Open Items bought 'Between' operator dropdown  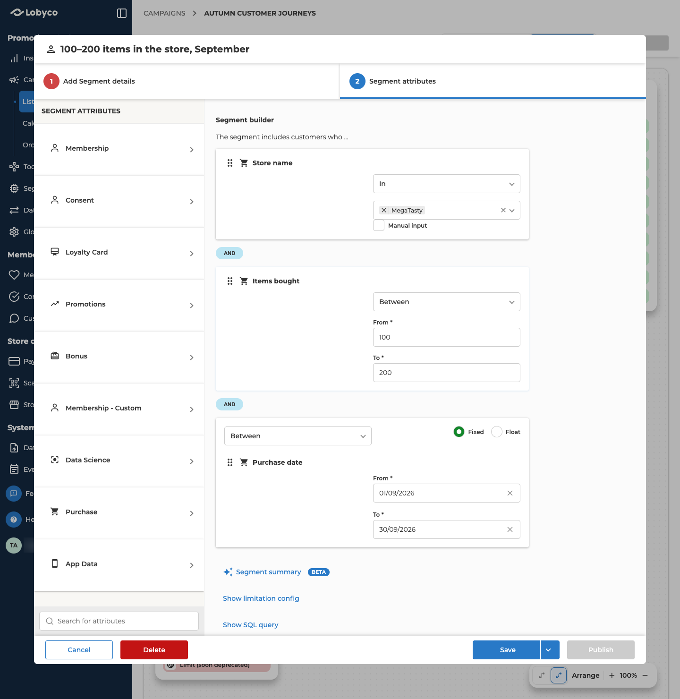coord(447,302)
